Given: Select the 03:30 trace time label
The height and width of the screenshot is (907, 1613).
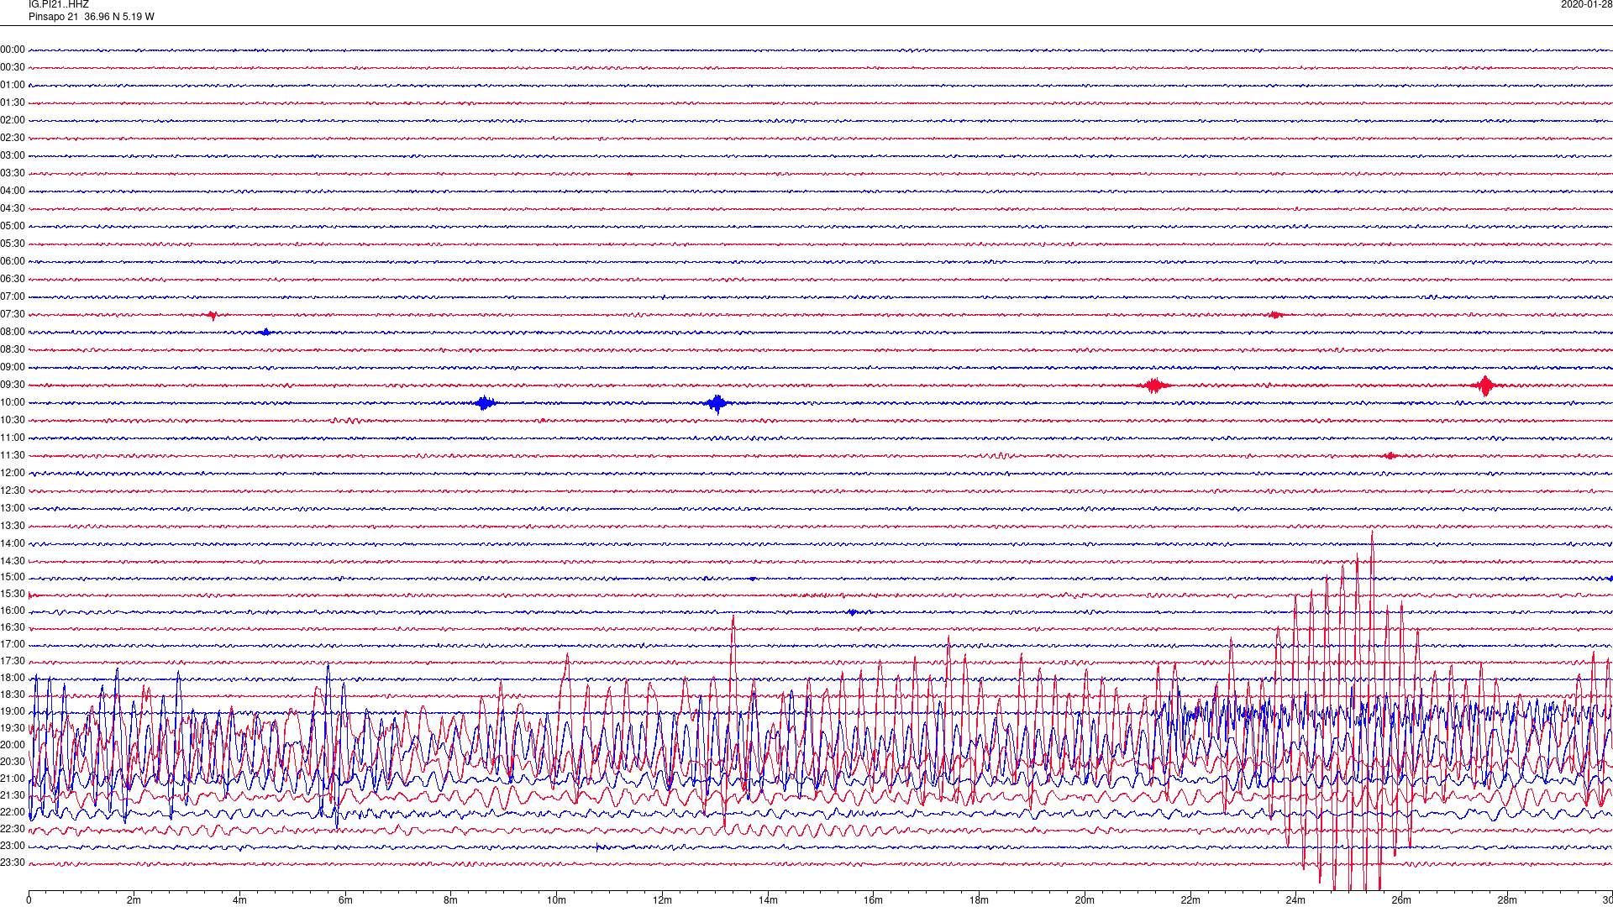Looking at the screenshot, I should [13, 174].
